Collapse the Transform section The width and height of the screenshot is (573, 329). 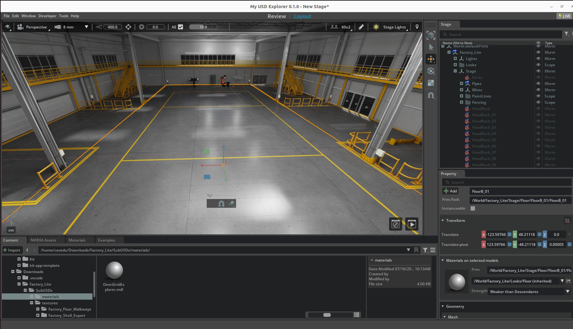pyautogui.click(x=443, y=221)
